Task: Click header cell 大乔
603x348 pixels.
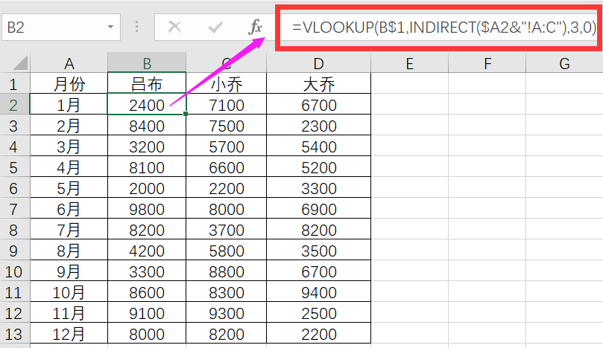Action: (x=318, y=85)
